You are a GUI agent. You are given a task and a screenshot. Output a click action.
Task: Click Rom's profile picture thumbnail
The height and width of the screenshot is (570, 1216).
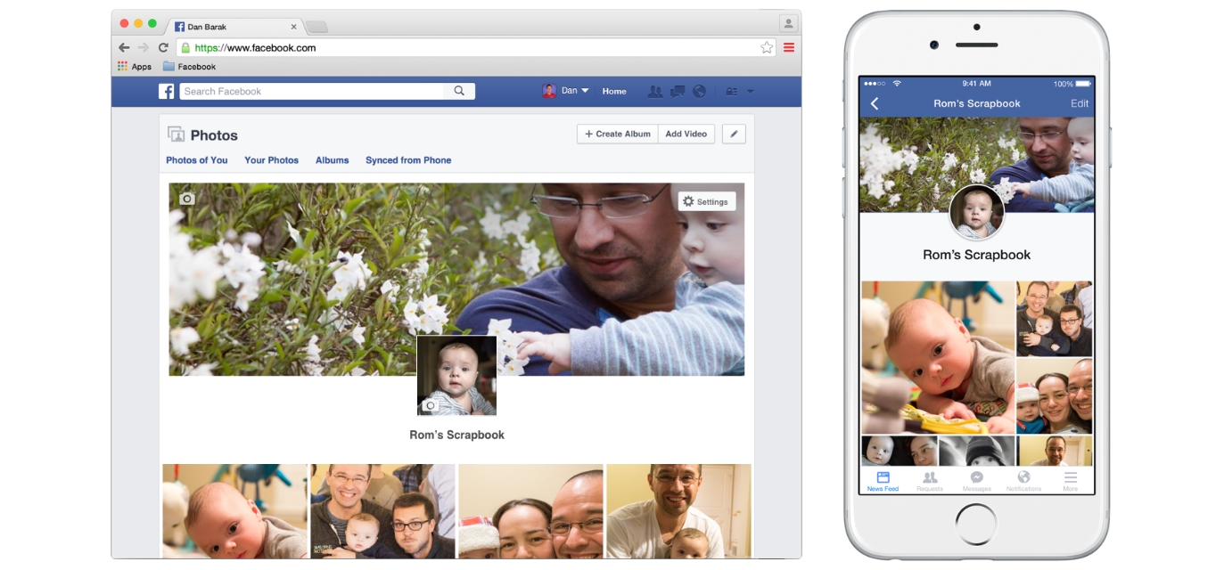[x=456, y=375]
